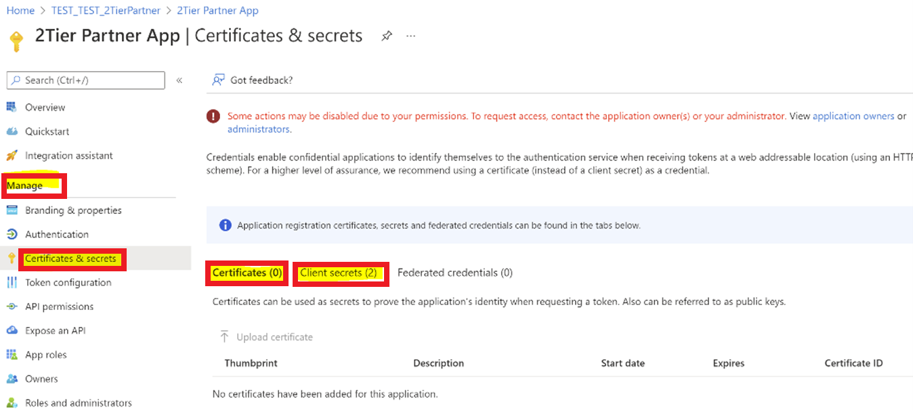Click the pin icon beside the page title
Screen dimensions: 913x410
(x=387, y=36)
